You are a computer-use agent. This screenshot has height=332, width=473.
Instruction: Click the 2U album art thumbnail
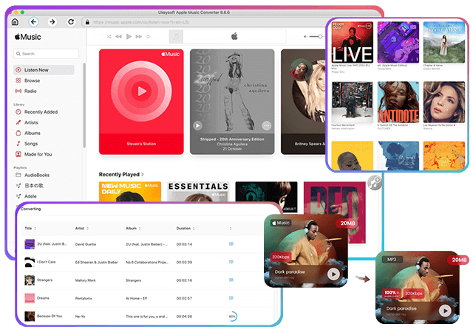(x=30, y=244)
